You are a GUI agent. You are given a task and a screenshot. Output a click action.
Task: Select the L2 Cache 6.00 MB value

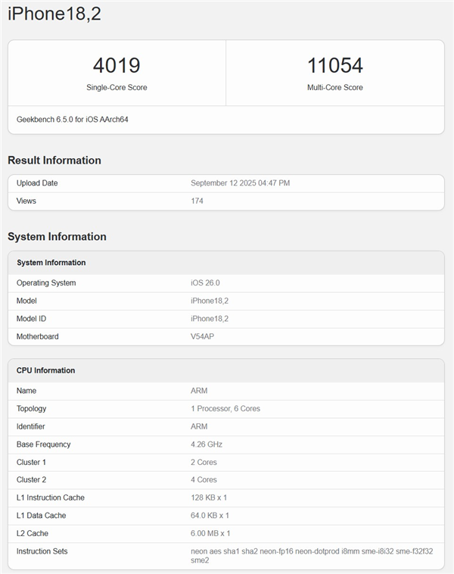pos(211,533)
